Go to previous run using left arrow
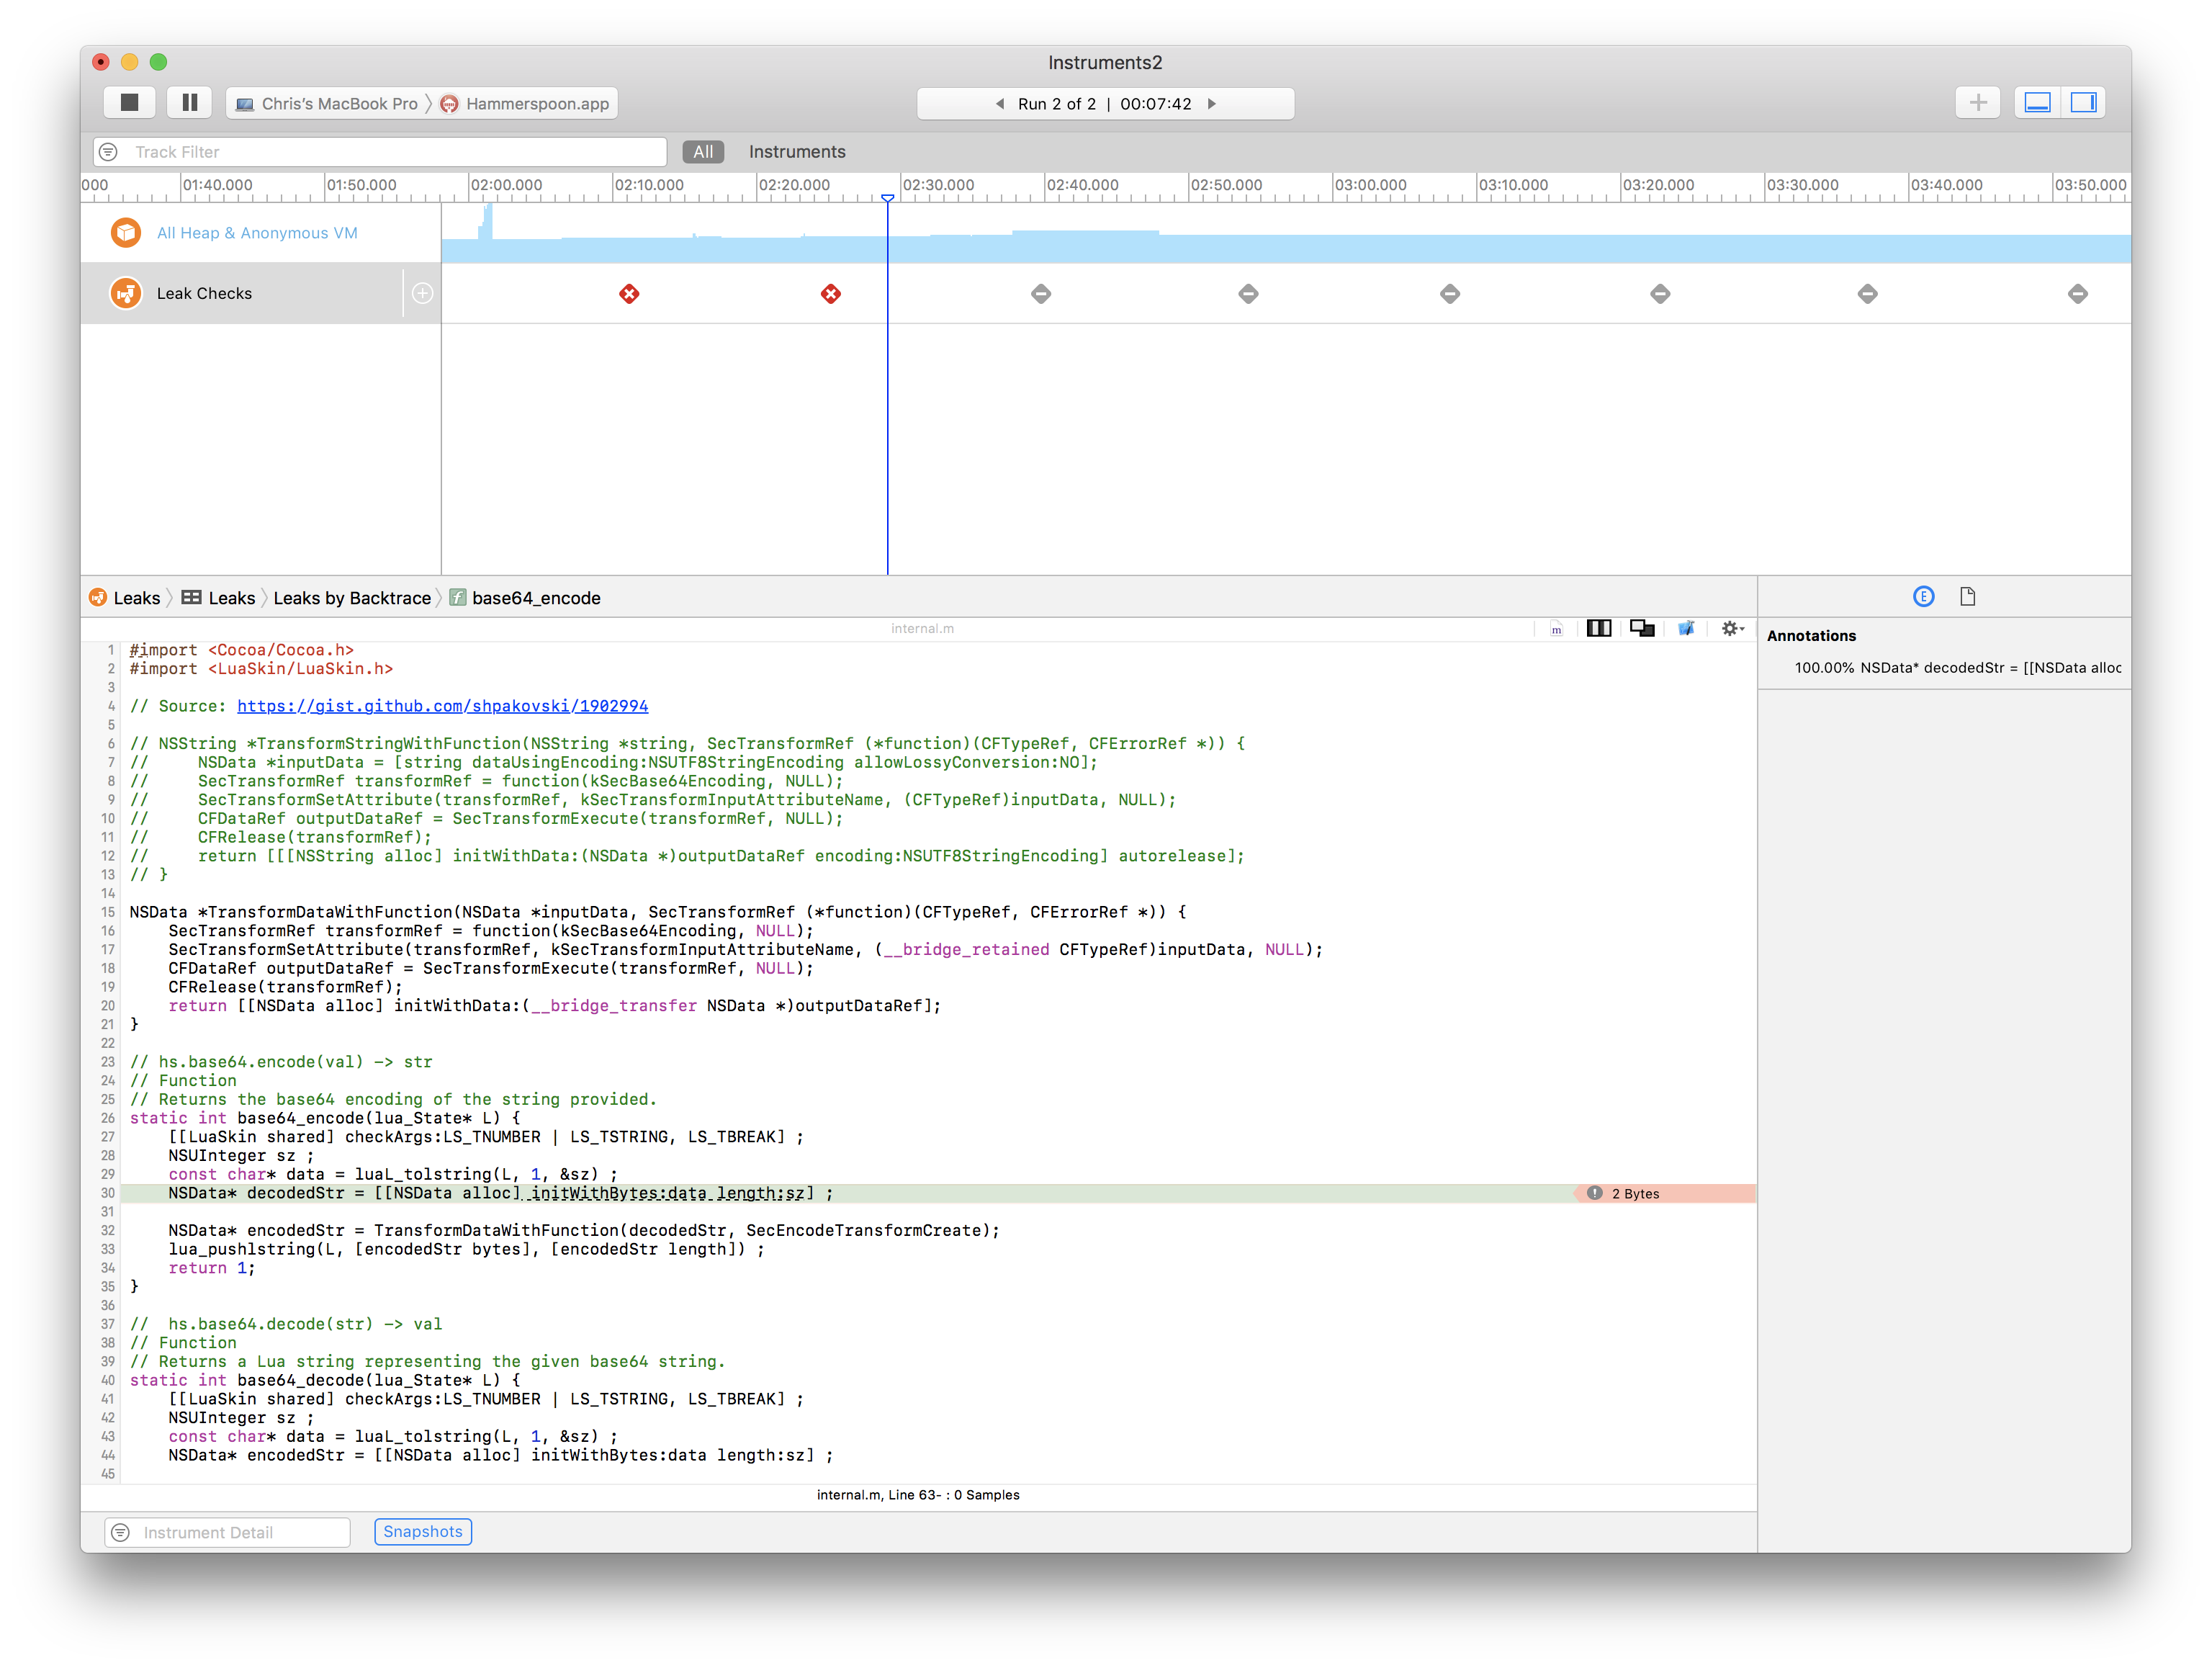 pos(999,104)
